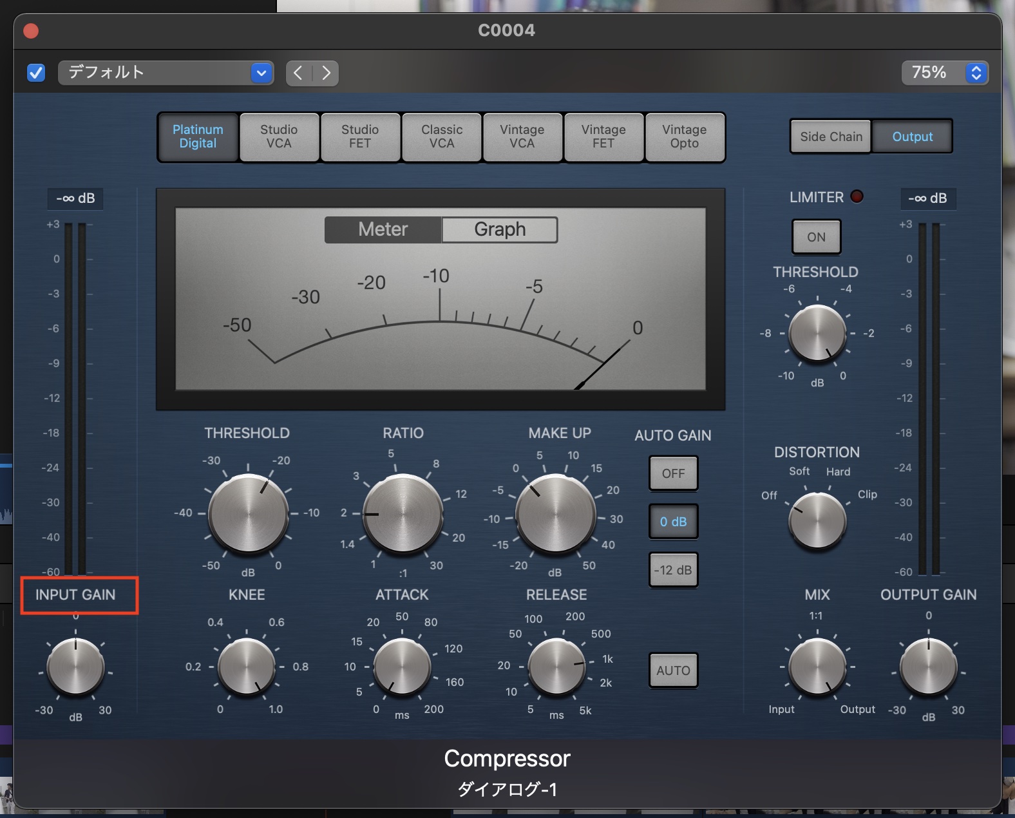Click the Ratio knob
The width and height of the screenshot is (1015, 818).
pos(403,514)
